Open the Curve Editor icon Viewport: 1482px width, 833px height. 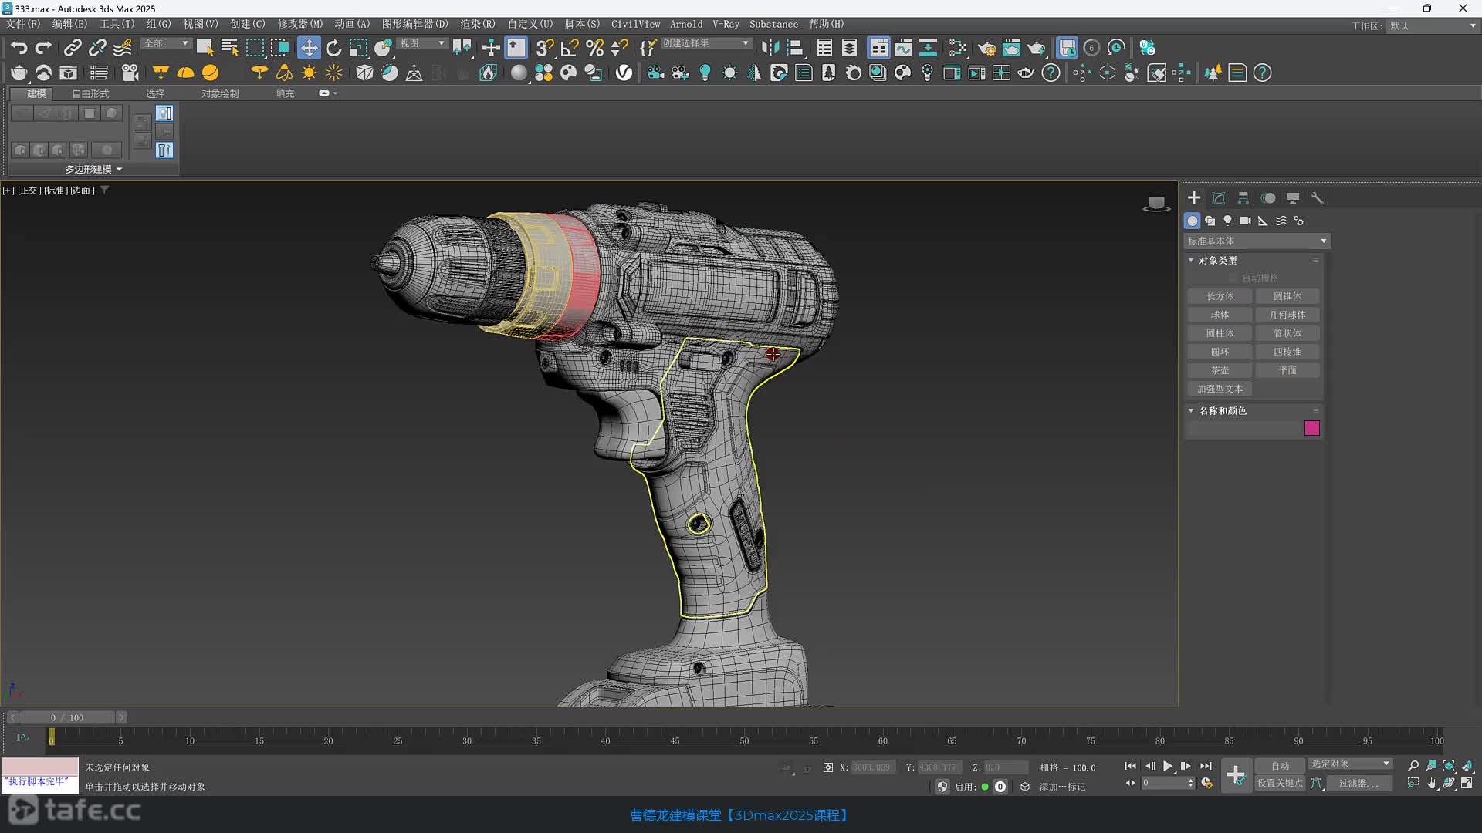click(x=903, y=48)
